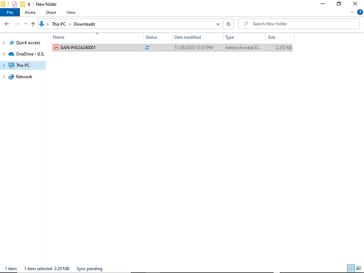Switch to the View ribbon tab
This screenshot has width=364, height=273.
pos(71,13)
